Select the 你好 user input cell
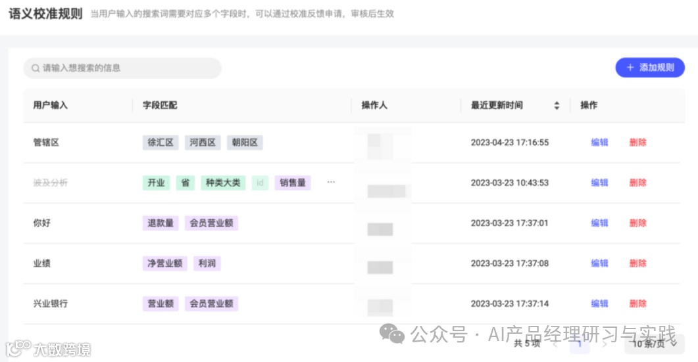This screenshot has width=698, height=362. 42,223
